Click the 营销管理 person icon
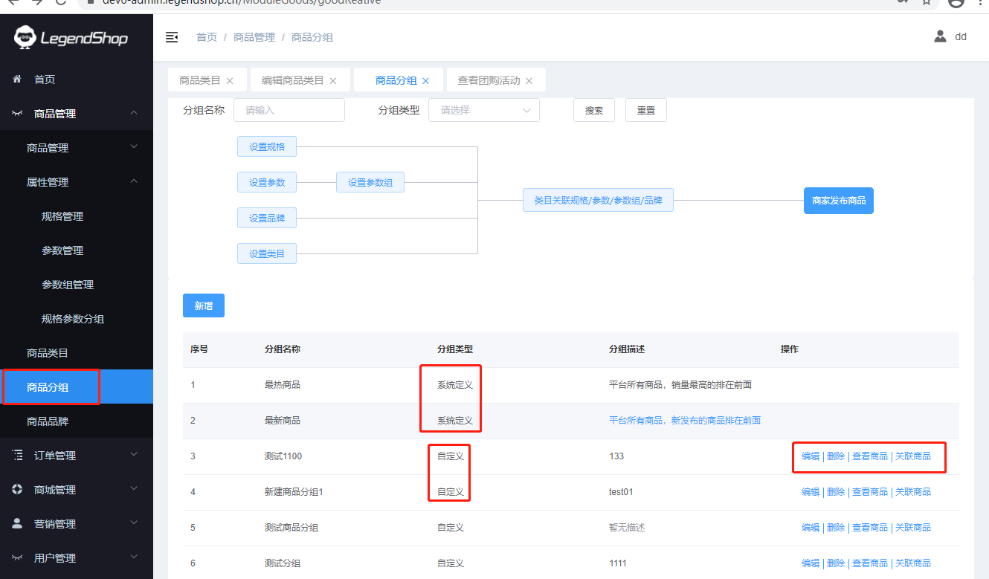989x579 pixels. click(18, 523)
